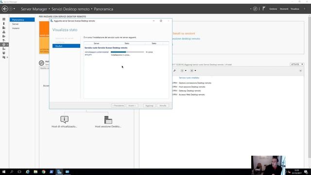Click the first Stato column header in the wizard
Screen dimensions: 311x175
[x=127, y=43]
